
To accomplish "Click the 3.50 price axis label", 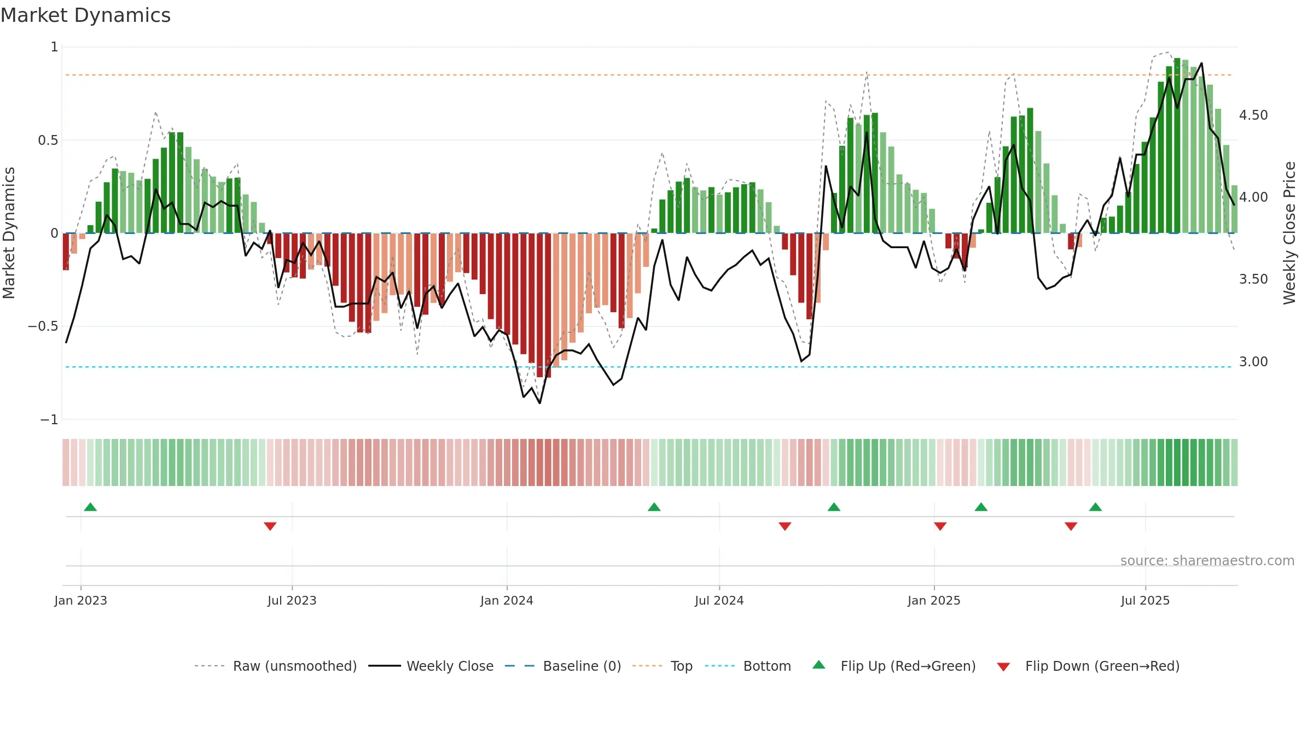I will tap(1253, 279).
